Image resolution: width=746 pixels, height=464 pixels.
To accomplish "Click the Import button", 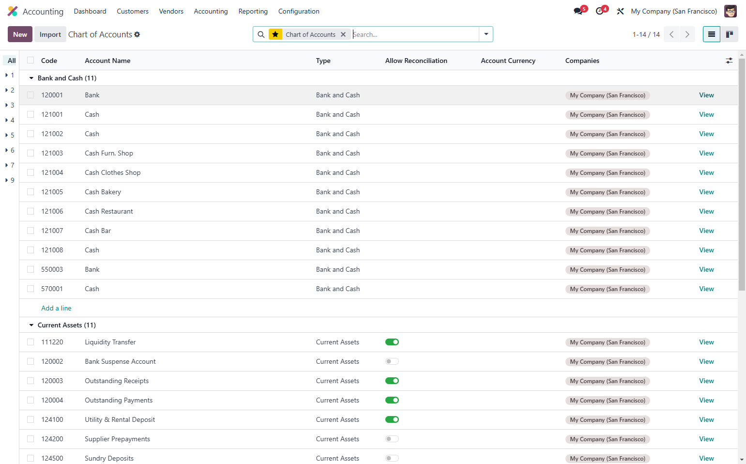I will (50, 34).
